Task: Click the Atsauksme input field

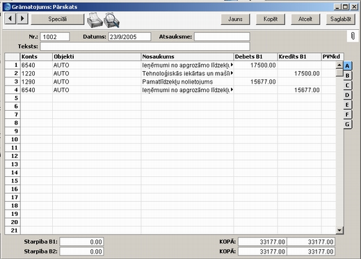Action: [222, 37]
